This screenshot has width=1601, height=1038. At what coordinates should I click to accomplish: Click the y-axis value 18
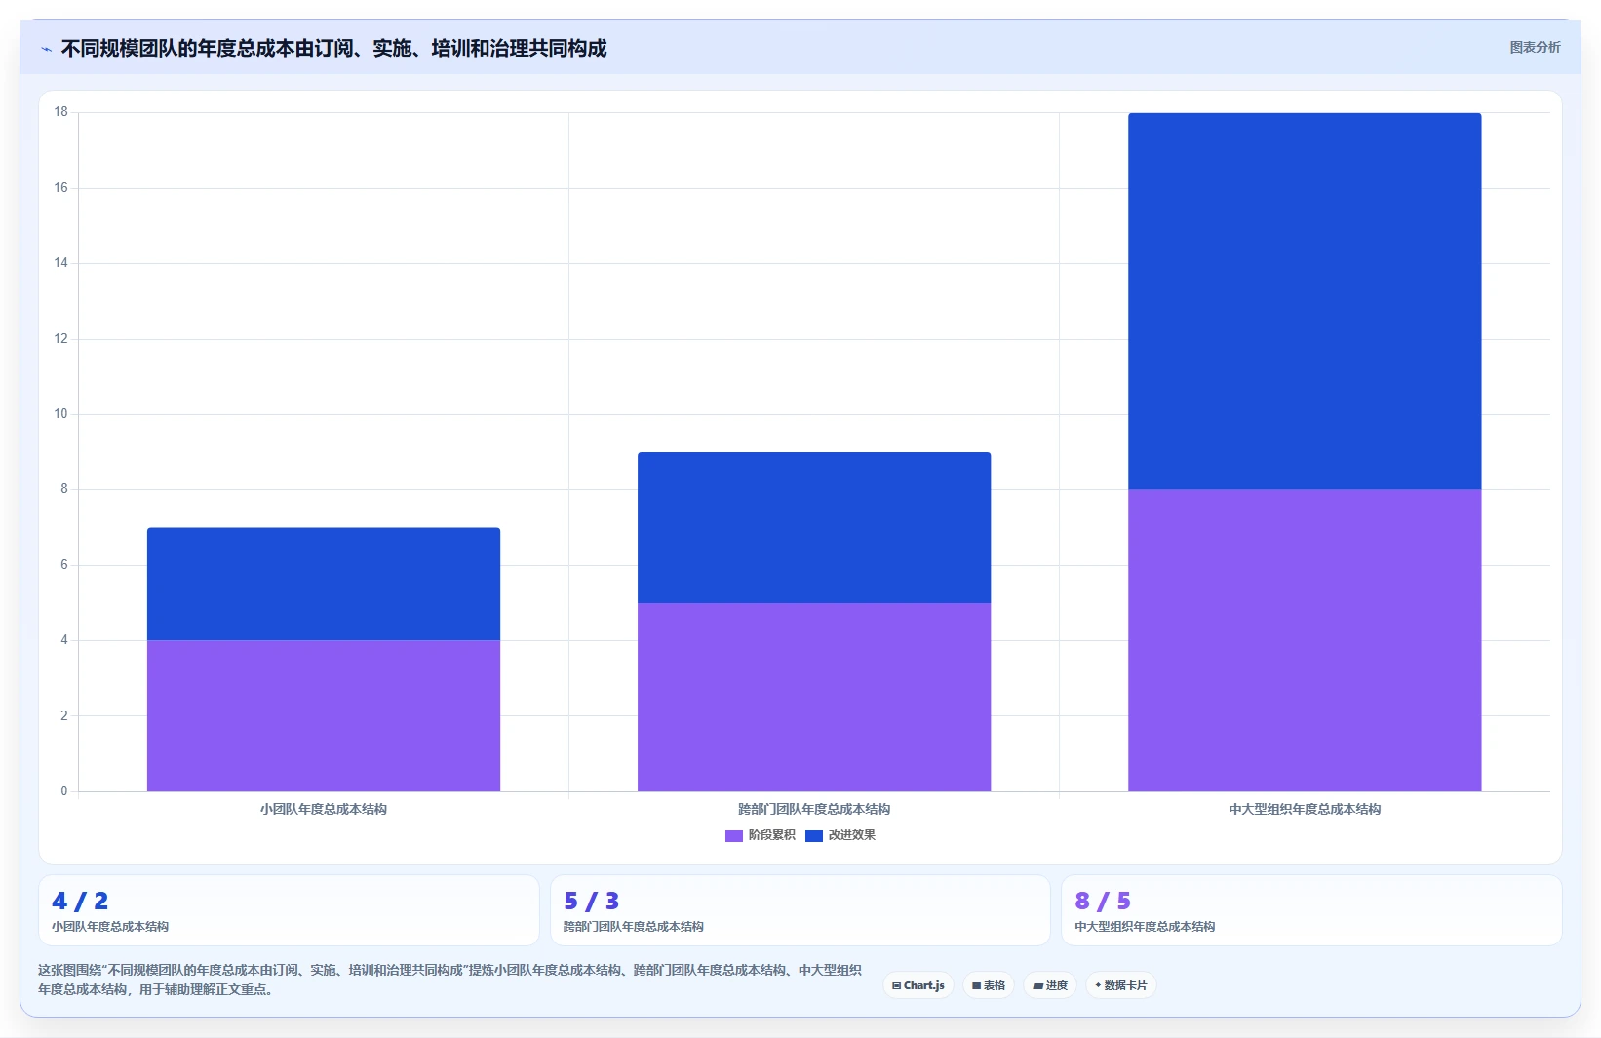click(x=61, y=112)
